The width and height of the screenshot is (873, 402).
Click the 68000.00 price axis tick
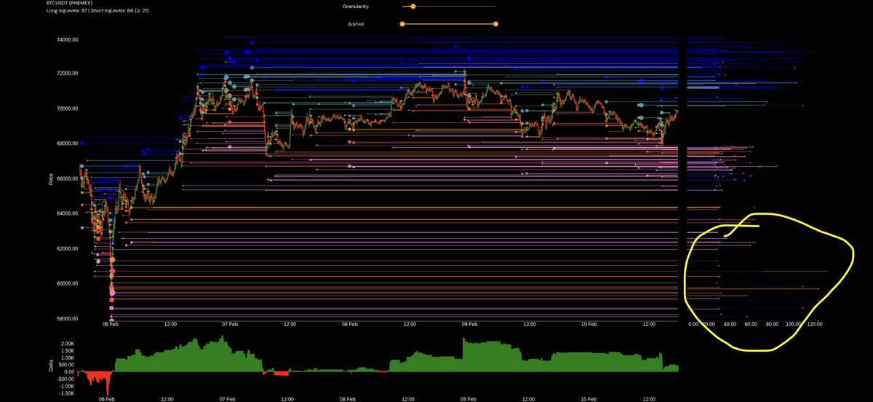click(x=68, y=143)
